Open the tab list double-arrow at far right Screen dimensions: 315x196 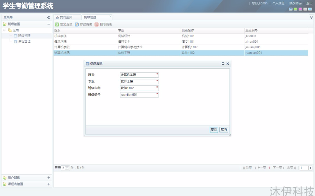(311, 17)
